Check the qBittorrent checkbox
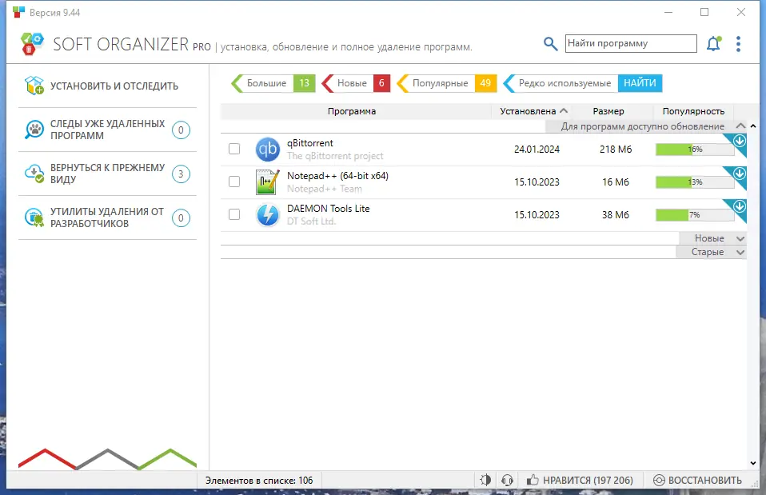 (234, 149)
